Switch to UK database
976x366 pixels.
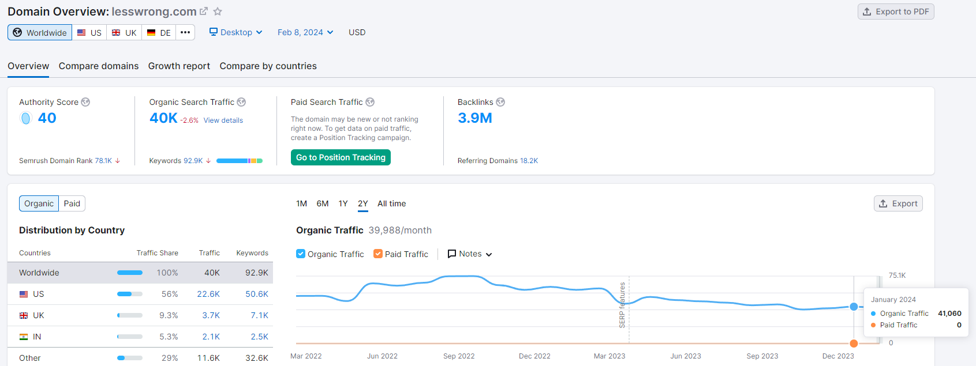pyautogui.click(x=124, y=32)
